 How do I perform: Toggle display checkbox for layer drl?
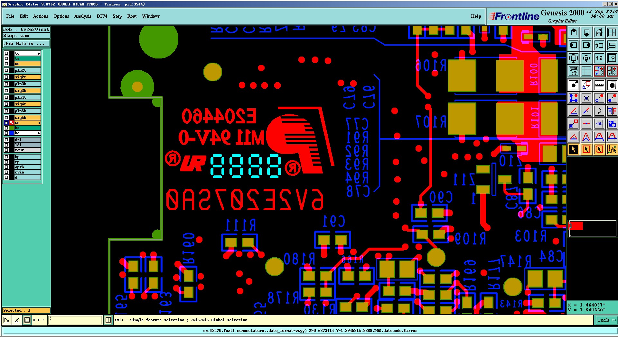[x=6, y=140]
